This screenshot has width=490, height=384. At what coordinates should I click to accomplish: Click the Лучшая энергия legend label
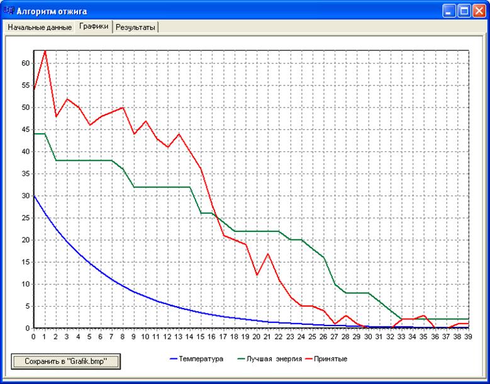pos(274,359)
